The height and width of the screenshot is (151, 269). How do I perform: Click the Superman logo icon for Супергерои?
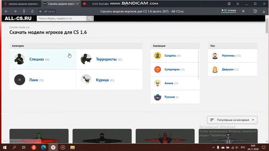click(158, 69)
